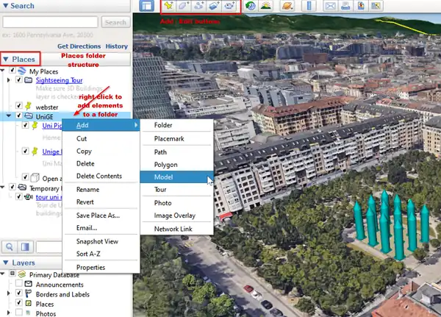The height and width of the screenshot is (317, 441).
Task: Enable the Announcements layer checkbox
Action: [x=19, y=285]
